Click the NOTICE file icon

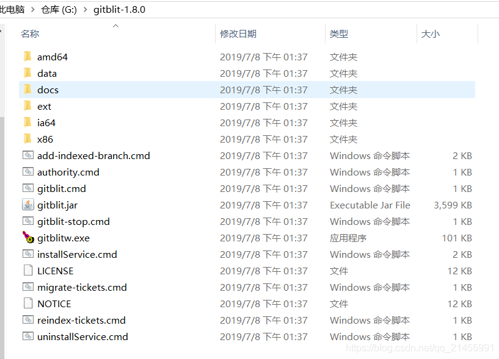28,303
